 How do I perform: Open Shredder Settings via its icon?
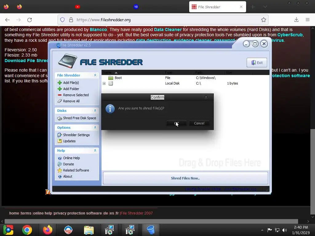click(60, 135)
